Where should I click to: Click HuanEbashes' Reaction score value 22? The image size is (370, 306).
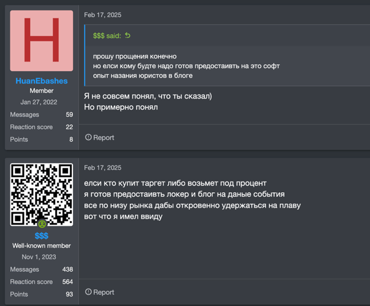click(x=69, y=128)
